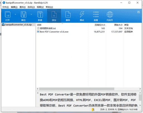Click the horizontal scrollbar thumb of file list
This screenshot has height=113, width=143.
pyautogui.click(x=77, y=89)
